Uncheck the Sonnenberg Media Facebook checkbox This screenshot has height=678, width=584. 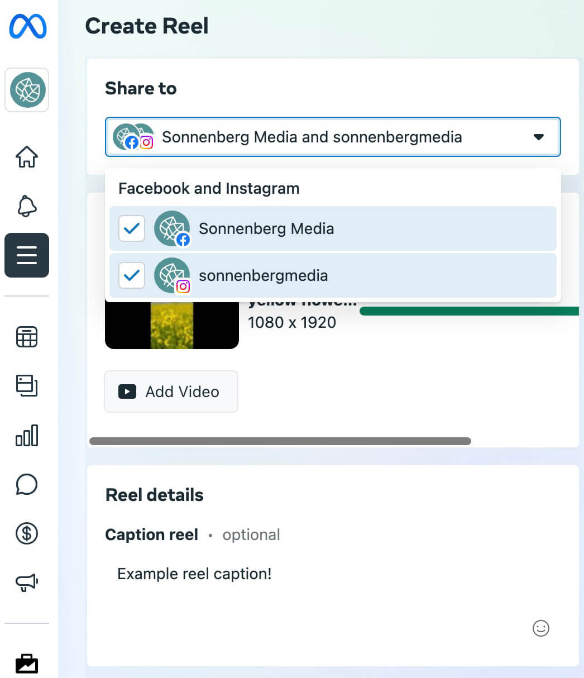point(132,228)
